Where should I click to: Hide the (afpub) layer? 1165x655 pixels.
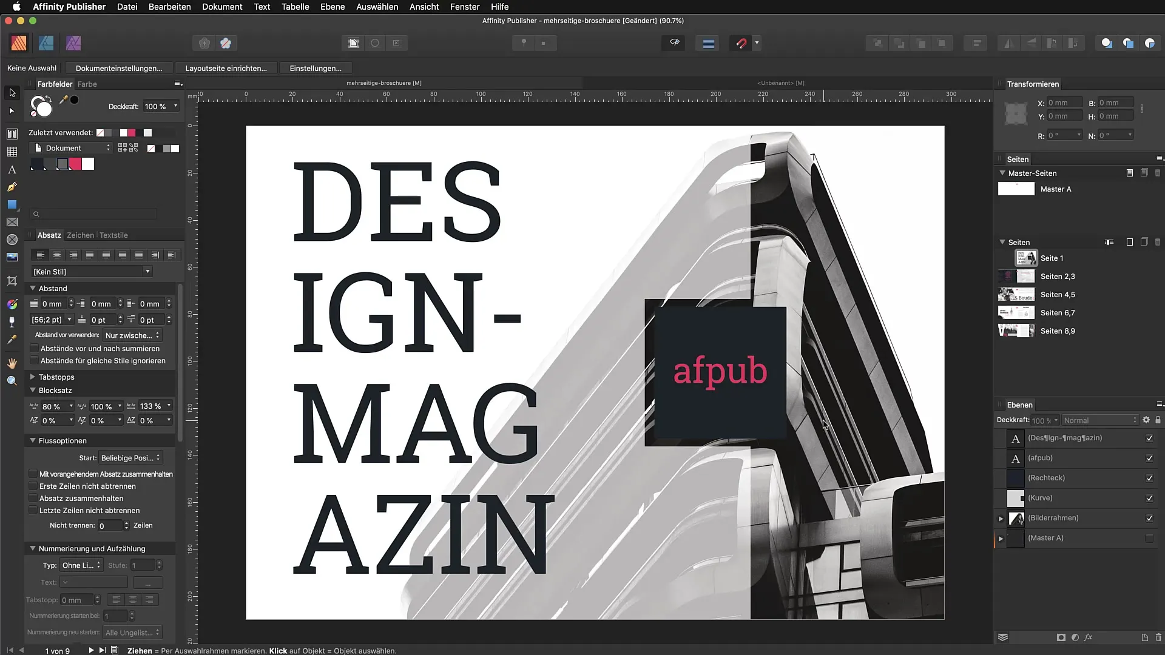(1149, 458)
